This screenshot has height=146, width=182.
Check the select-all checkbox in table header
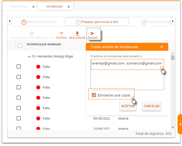[x=20, y=46]
